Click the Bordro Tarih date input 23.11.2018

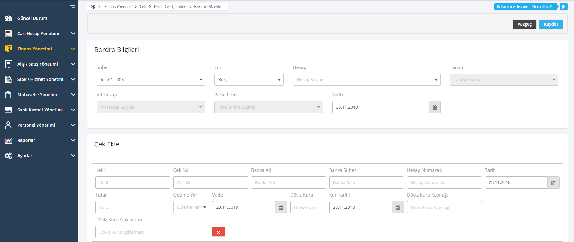[380, 107]
